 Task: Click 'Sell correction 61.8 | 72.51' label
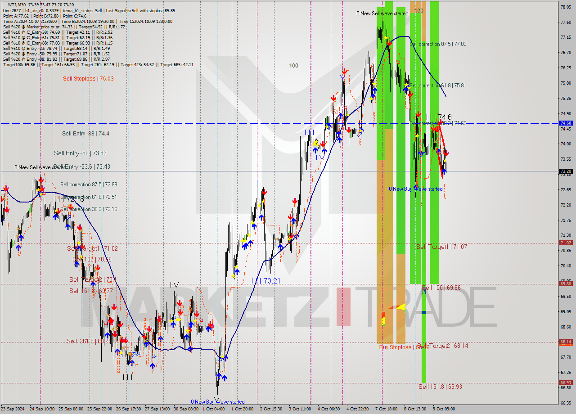[x=89, y=197]
